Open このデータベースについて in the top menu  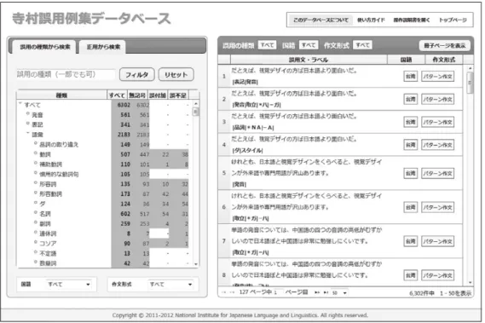point(320,20)
